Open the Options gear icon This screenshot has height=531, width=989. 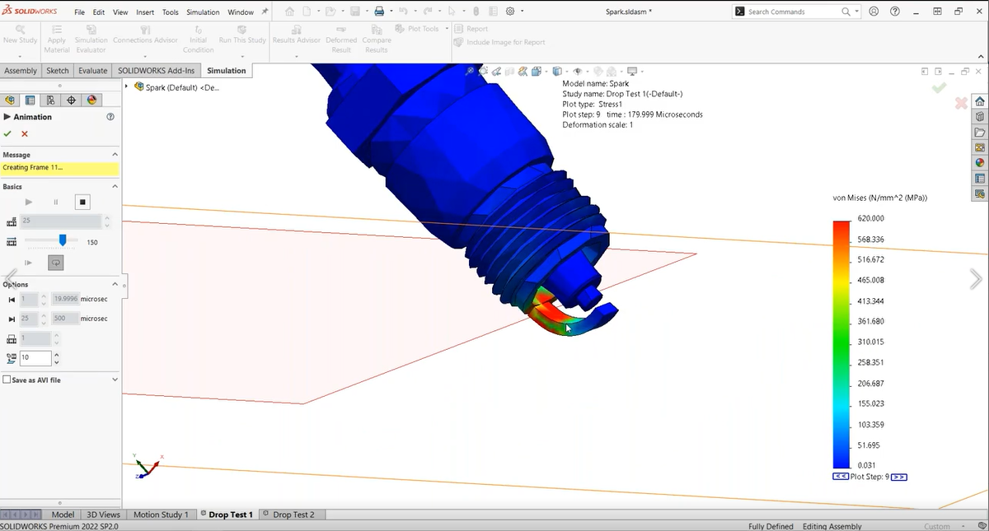tap(510, 12)
